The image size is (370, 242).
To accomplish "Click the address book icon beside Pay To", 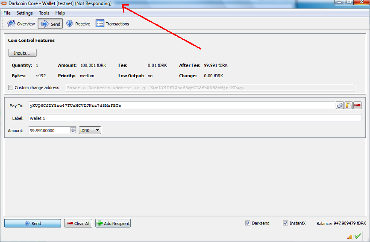I will pyautogui.click(x=340, y=105).
